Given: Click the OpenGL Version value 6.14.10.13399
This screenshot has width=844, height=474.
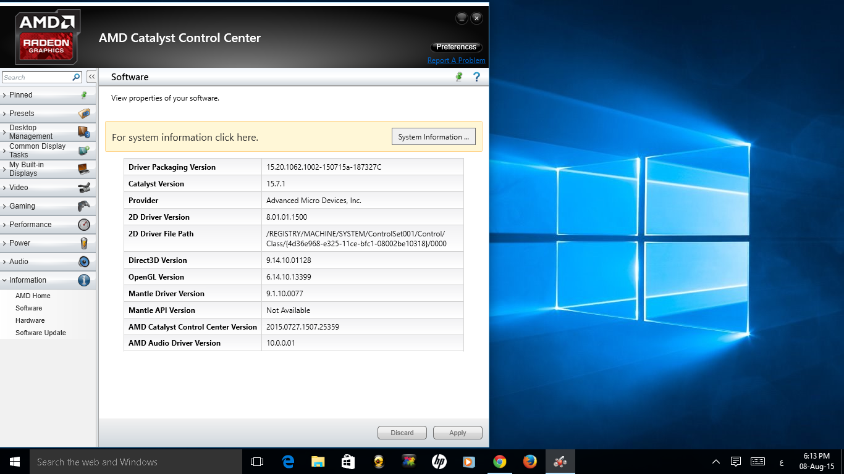Looking at the screenshot, I should (x=289, y=277).
